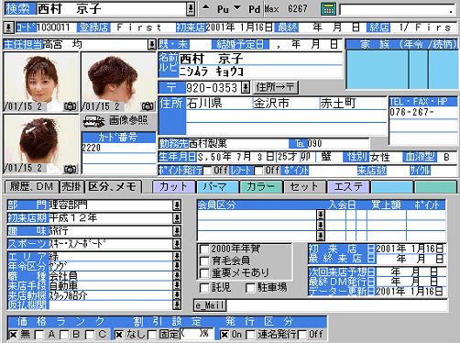Check the 育毛会員 checkbox
The width and height of the screenshot is (460, 343).
[204, 261]
